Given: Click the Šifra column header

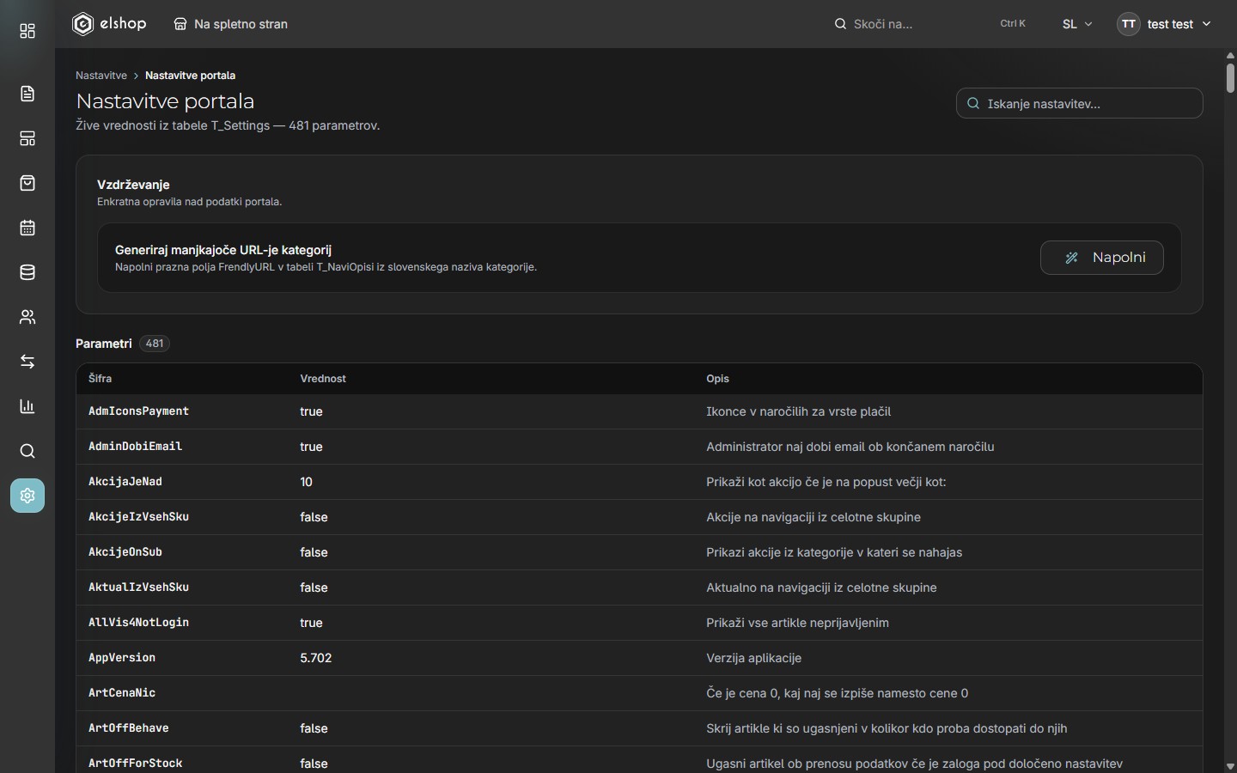Looking at the screenshot, I should click(101, 379).
